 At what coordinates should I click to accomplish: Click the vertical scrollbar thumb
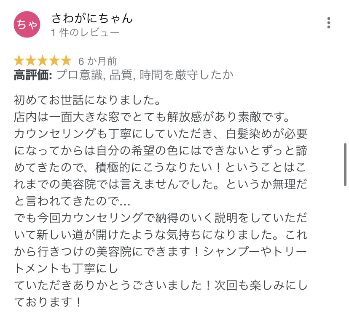pos(345,164)
